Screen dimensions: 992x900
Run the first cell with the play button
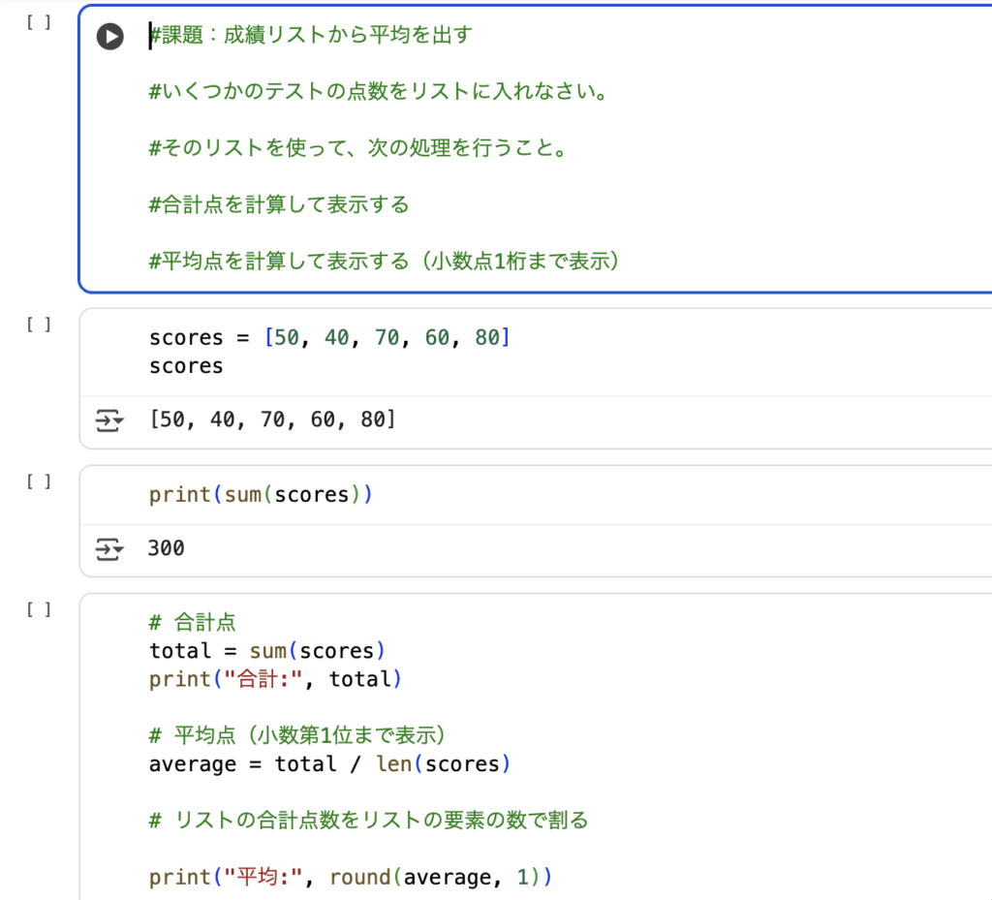click(x=109, y=37)
